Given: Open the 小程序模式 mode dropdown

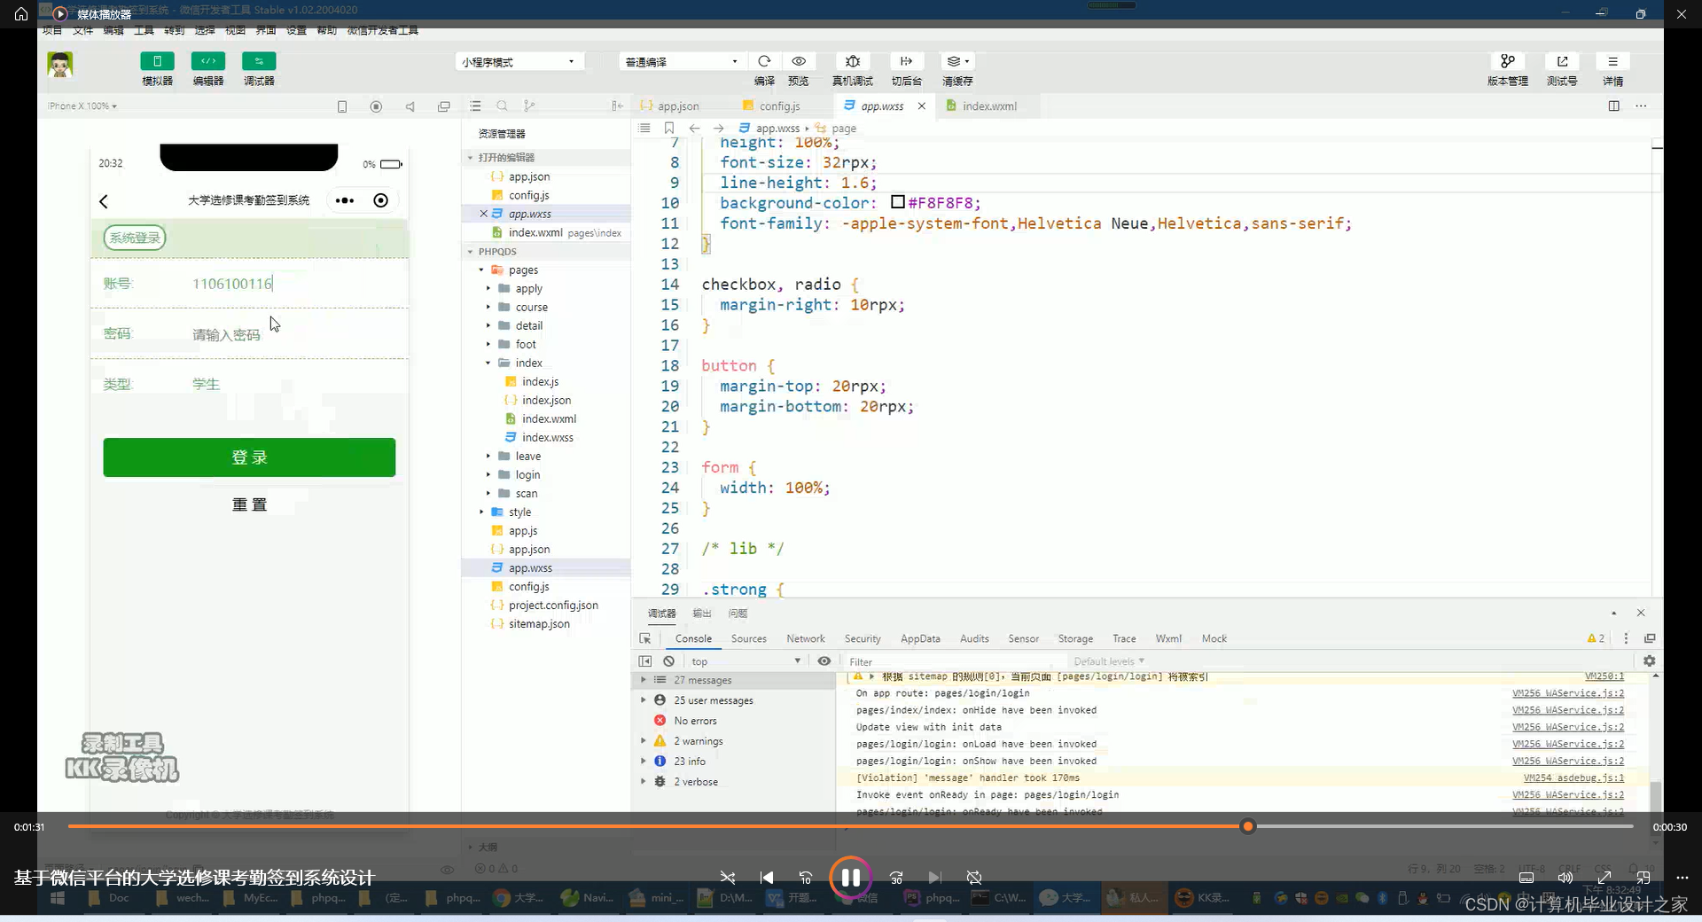Looking at the screenshot, I should pos(518,62).
